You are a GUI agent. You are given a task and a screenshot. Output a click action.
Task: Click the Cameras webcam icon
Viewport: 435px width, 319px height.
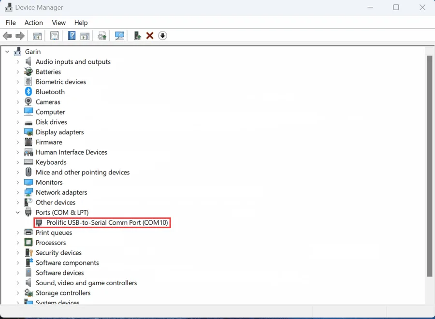(x=29, y=101)
